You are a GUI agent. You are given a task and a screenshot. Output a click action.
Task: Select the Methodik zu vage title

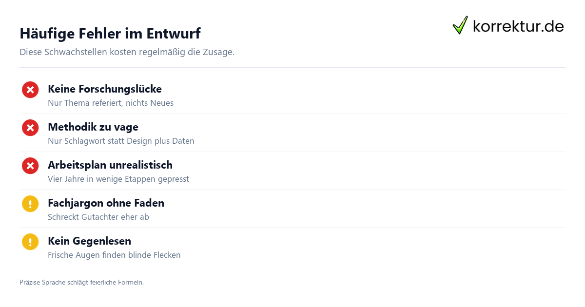pyautogui.click(x=93, y=127)
